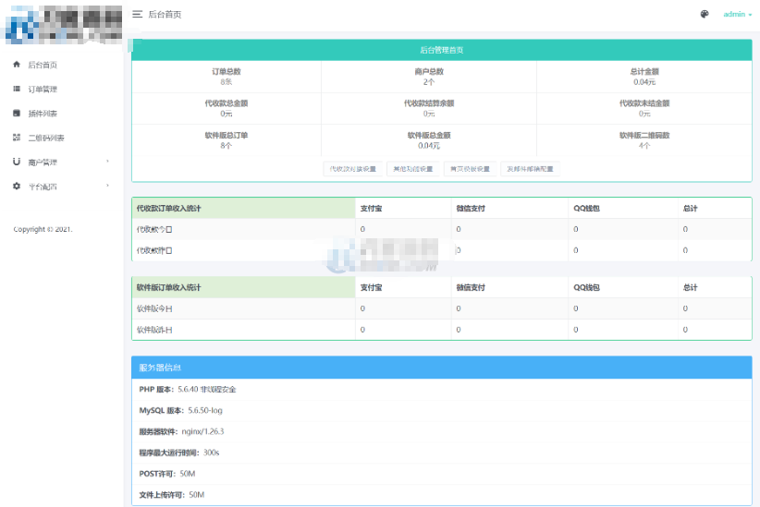This screenshot has width=760, height=507.
Task: Click the 后台管理首页 panel header
Action: [x=441, y=50]
